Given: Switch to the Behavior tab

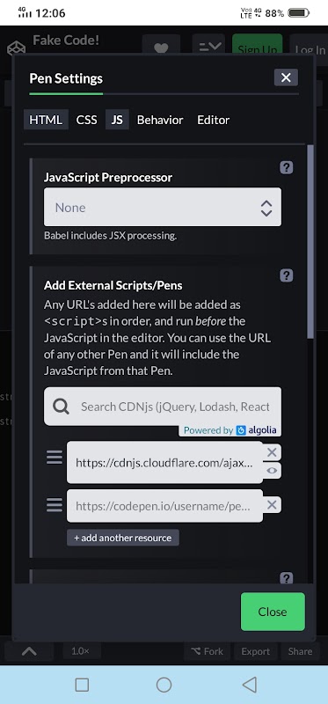Looking at the screenshot, I should (x=160, y=120).
